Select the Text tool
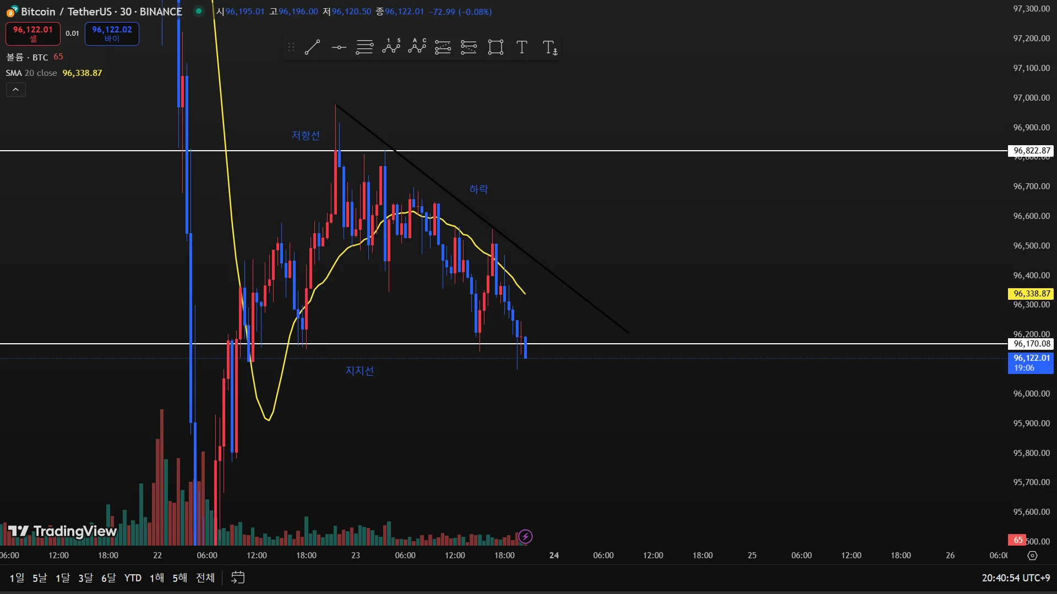The image size is (1057, 594). click(x=522, y=47)
